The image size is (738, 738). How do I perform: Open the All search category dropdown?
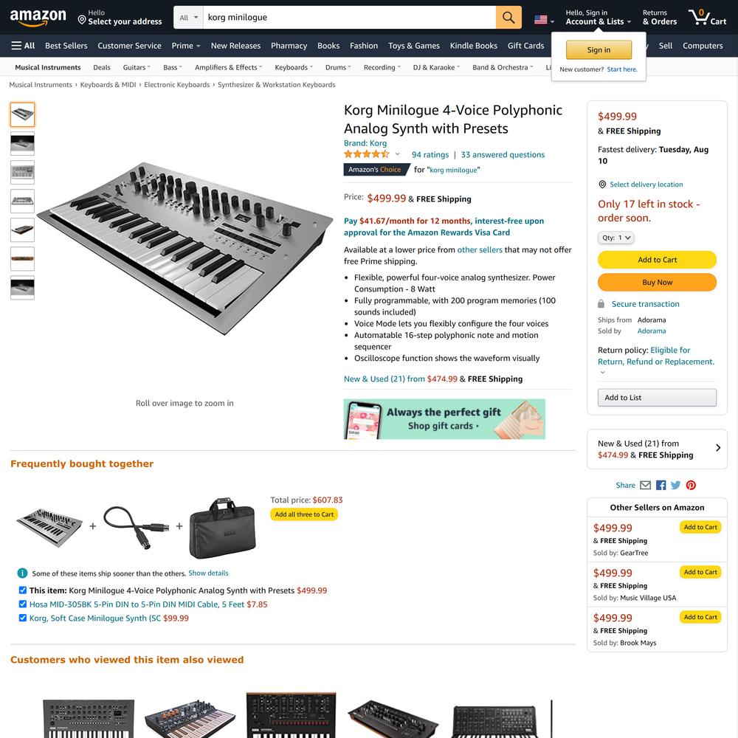(x=189, y=18)
